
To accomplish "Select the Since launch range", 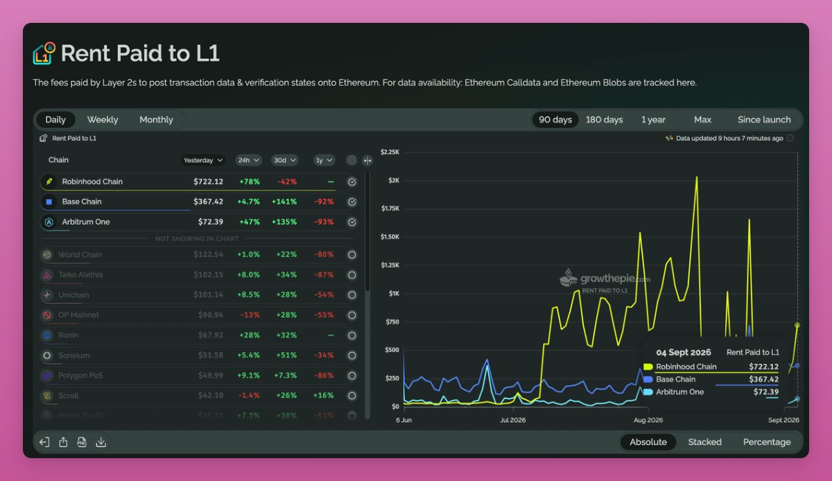I will click(x=764, y=120).
